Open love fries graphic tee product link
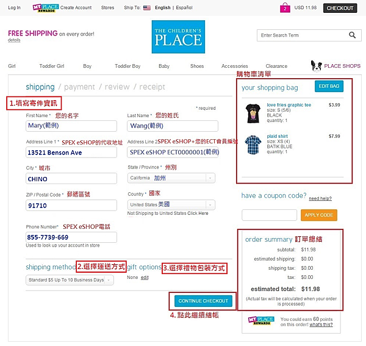The width and height of the screenshot is (366, 346). pos(289,105)
